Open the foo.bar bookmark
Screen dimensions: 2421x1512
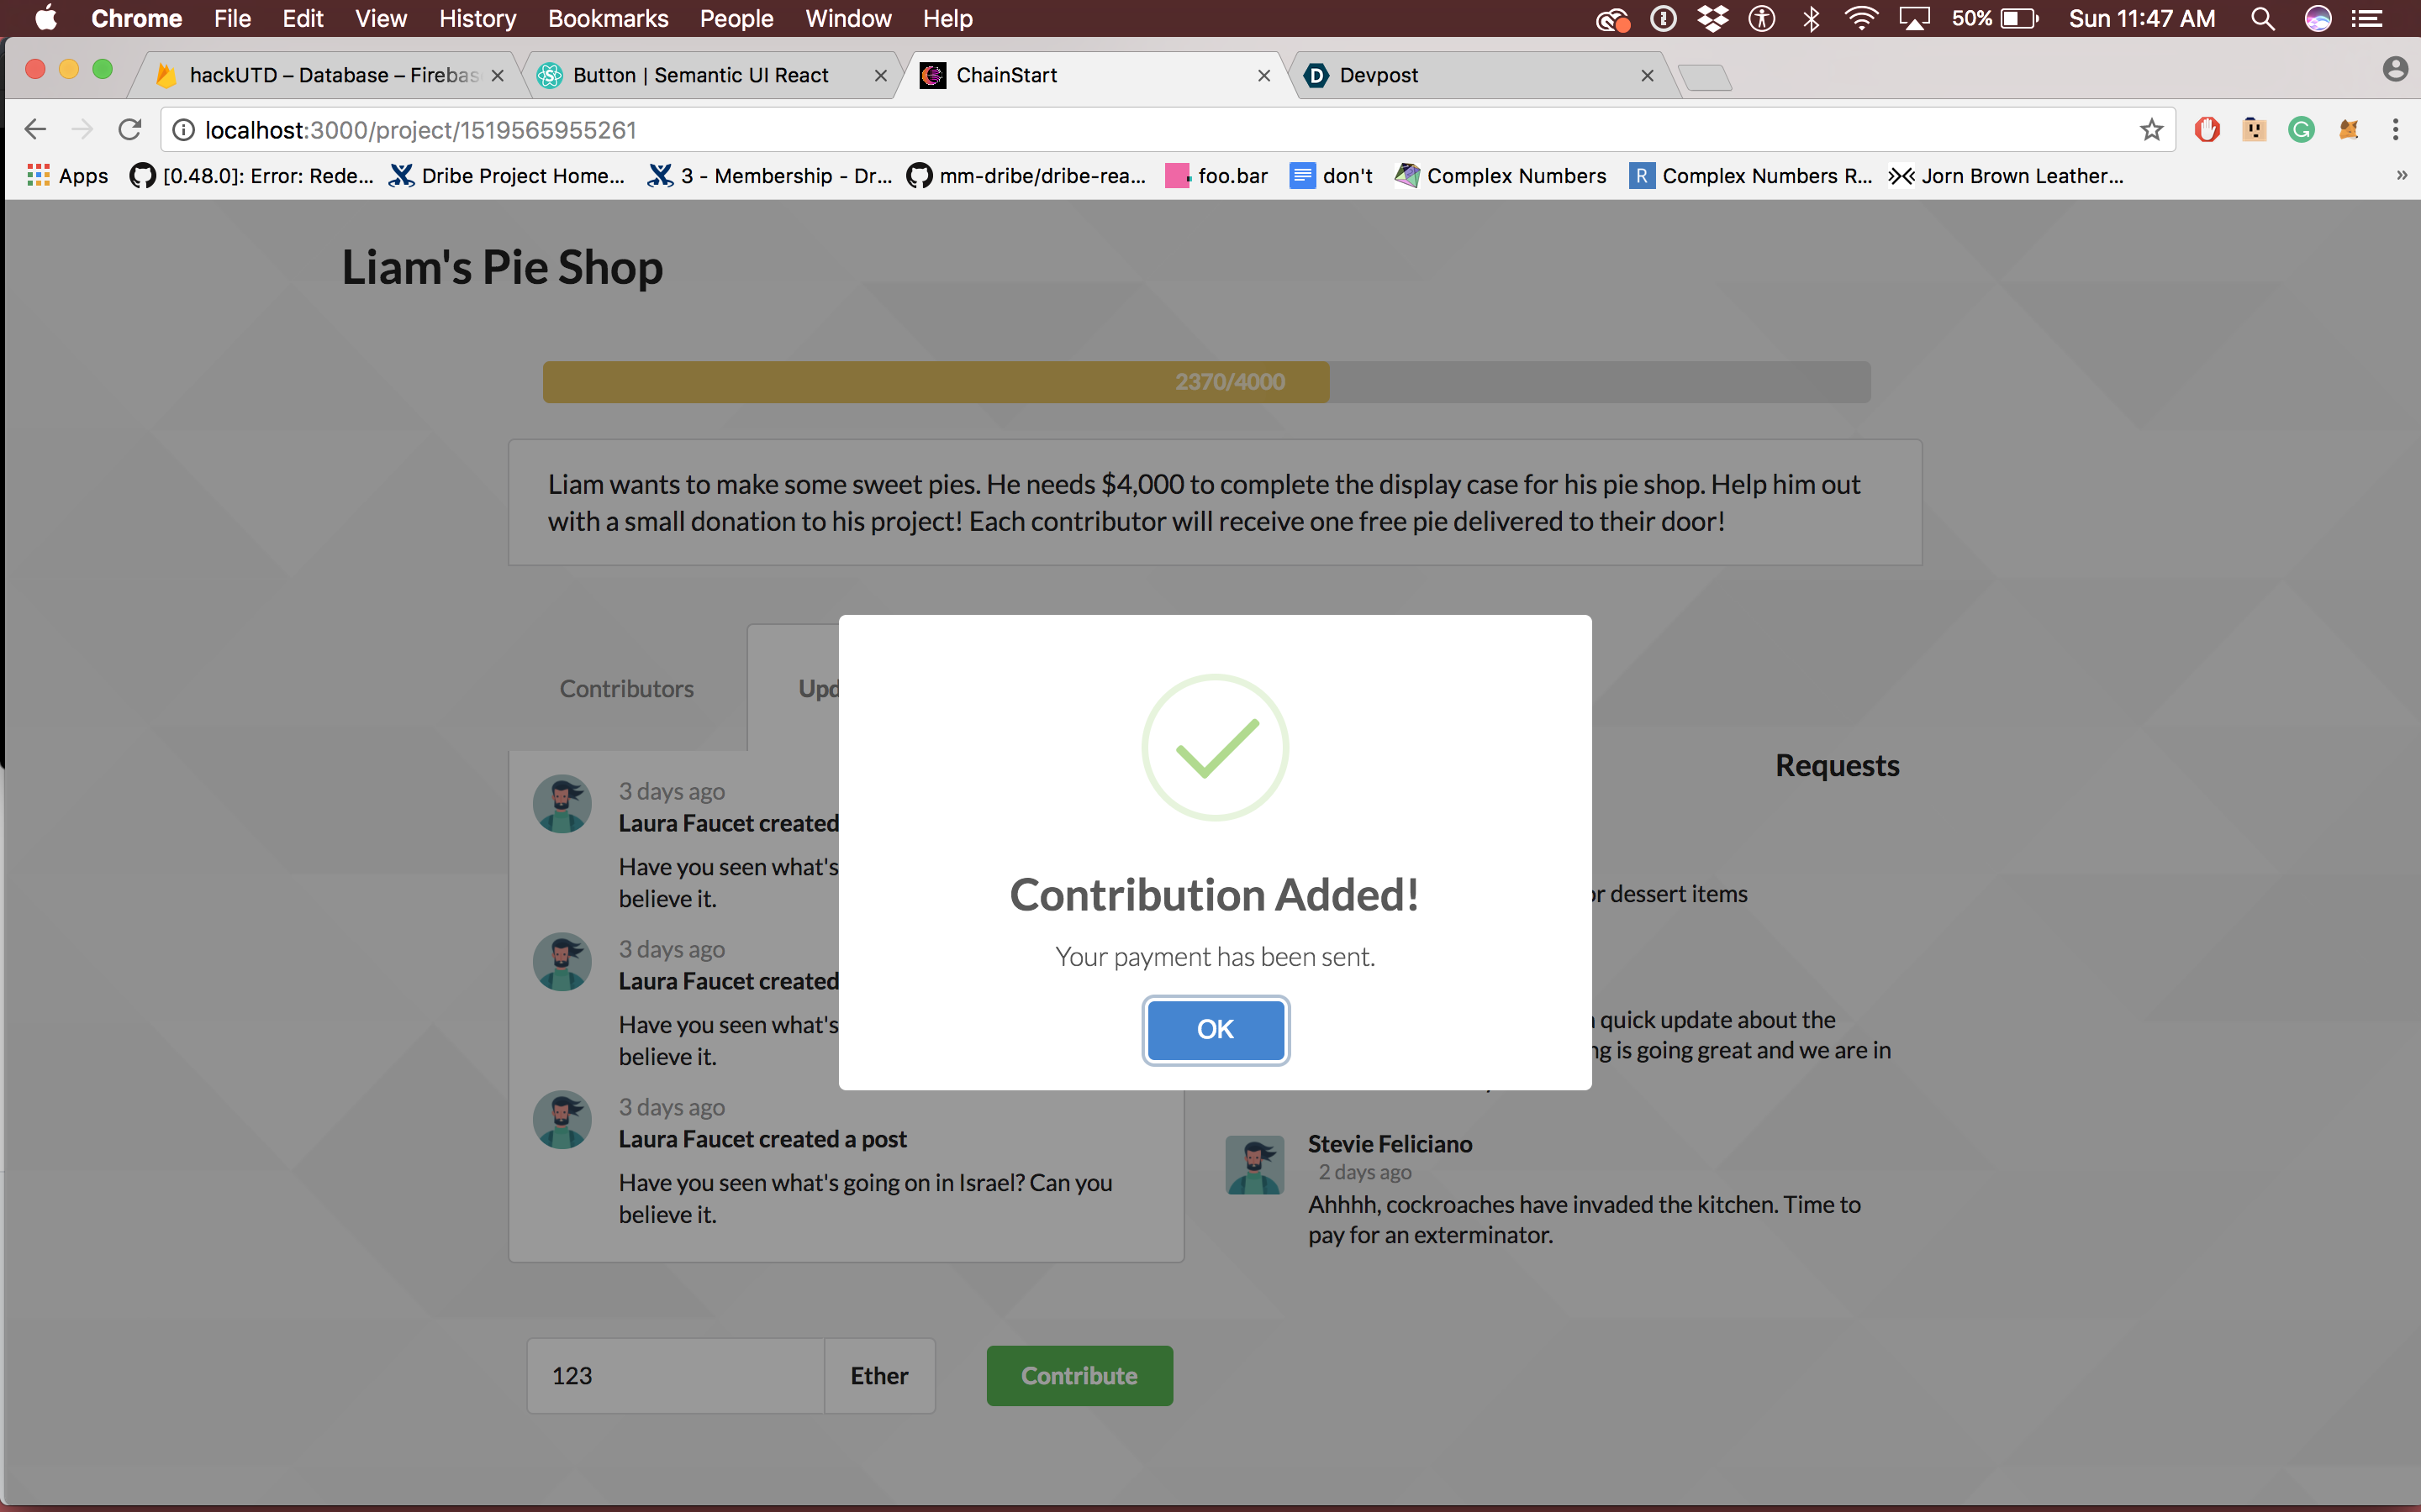point(1216,176)
